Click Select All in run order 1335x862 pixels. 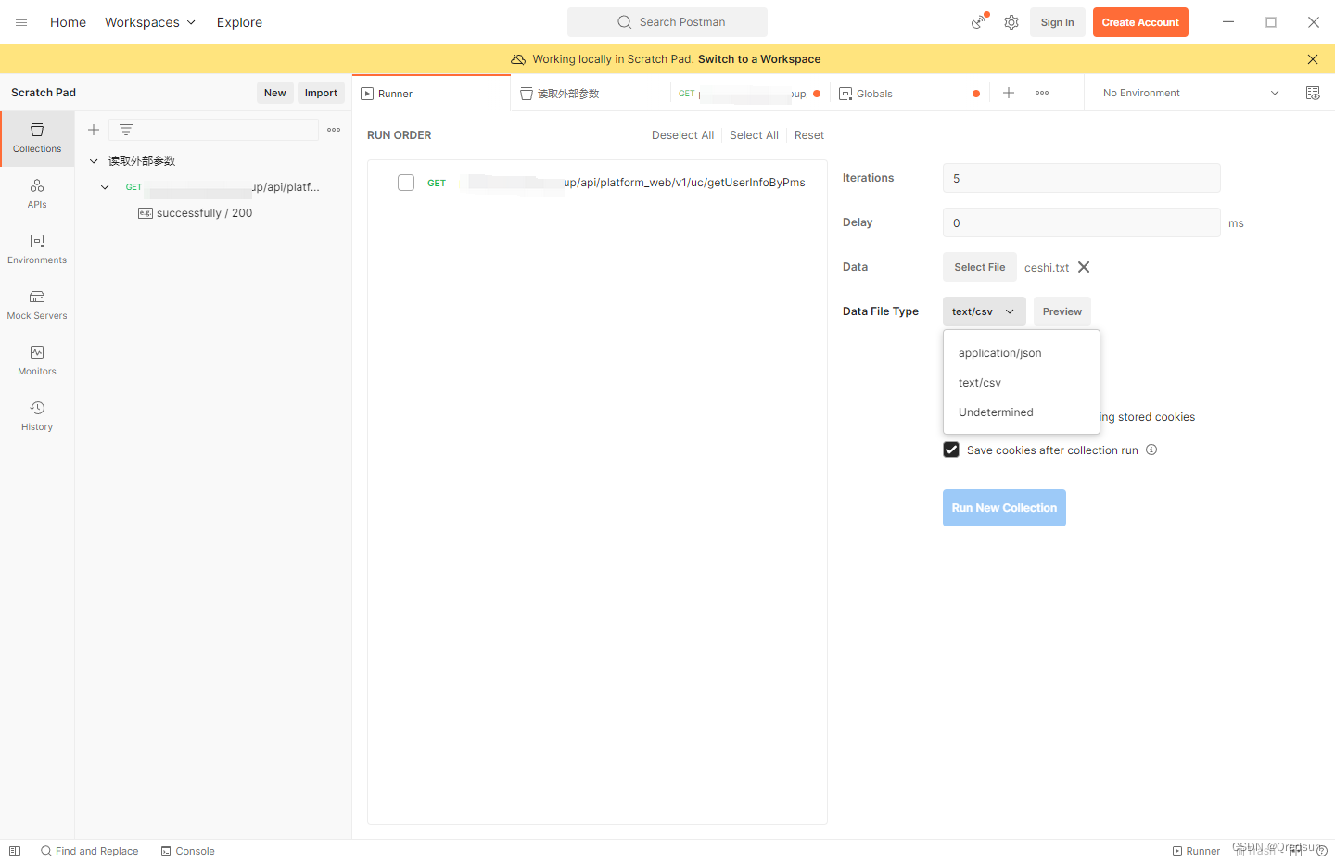pyautogui.click(x=754, y=135)
